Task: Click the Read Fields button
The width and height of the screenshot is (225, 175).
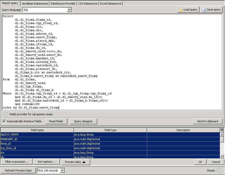Action: coord(56,121)
